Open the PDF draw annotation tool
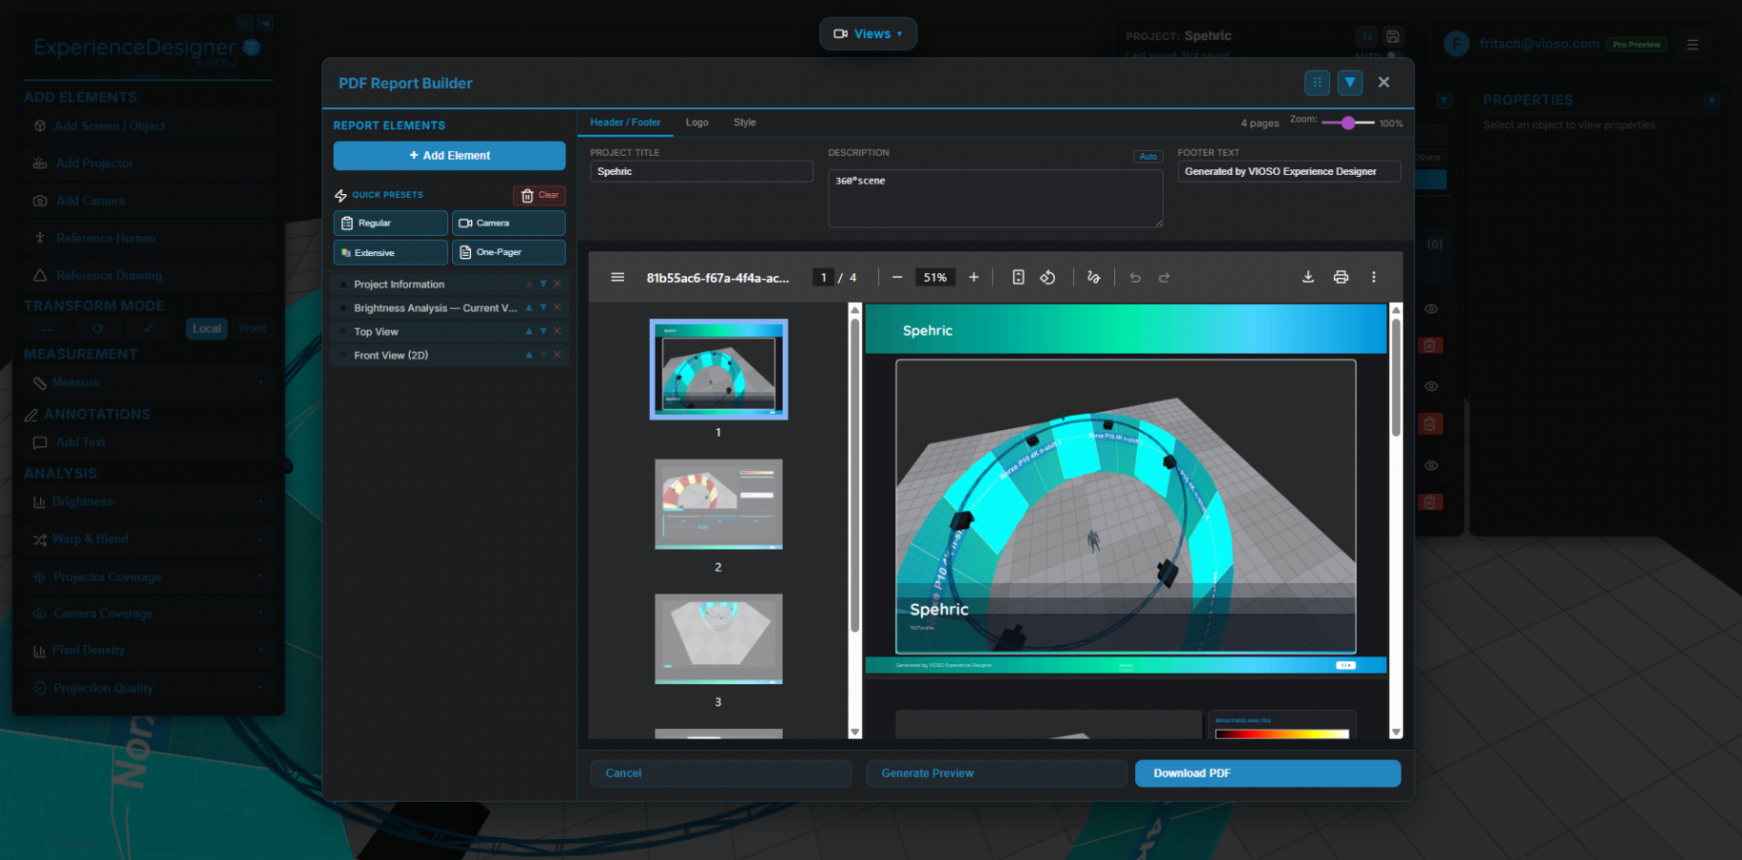The height and width of the screenshot is (860, 1742). (1093, 277)
